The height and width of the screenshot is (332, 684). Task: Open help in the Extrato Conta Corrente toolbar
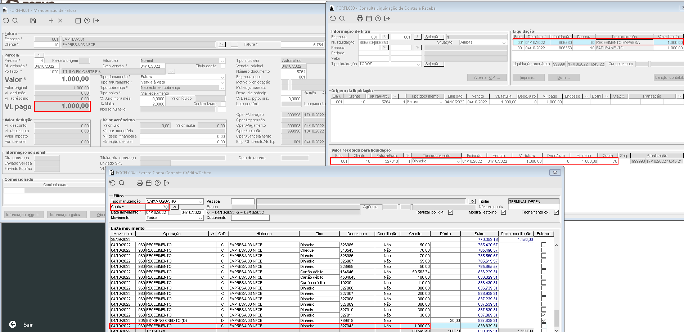pyautogui.click(x=158, y=183)
